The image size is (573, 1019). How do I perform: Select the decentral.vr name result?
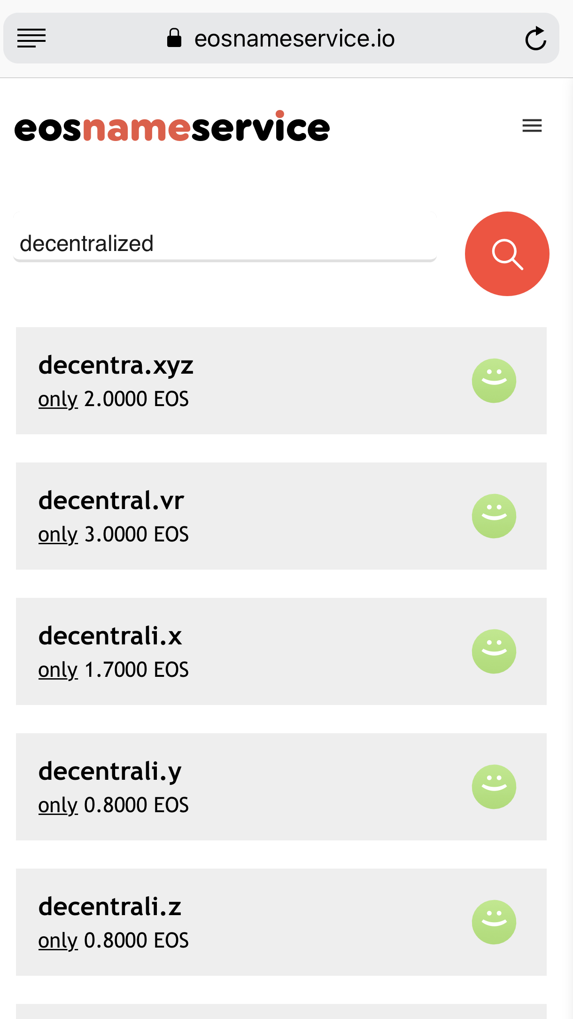(x=111, y=501)
